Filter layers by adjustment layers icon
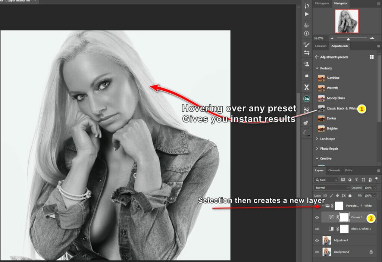382x262 pixels. (350, 180)
